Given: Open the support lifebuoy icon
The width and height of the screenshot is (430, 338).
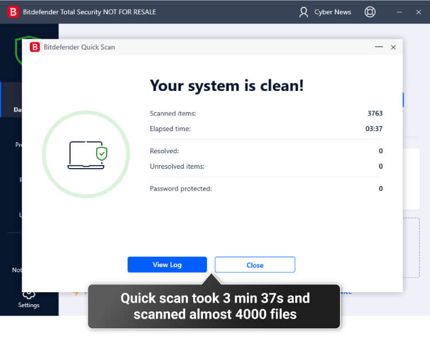Looking at the screenshot, I should coord(370,12).
